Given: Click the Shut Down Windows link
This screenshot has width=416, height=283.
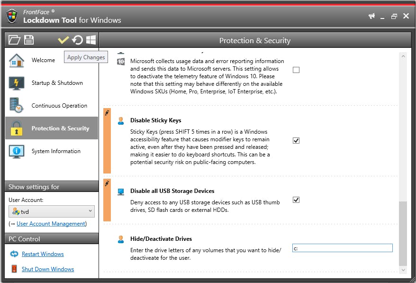Looking at the screenshot, I should (48, 269).
